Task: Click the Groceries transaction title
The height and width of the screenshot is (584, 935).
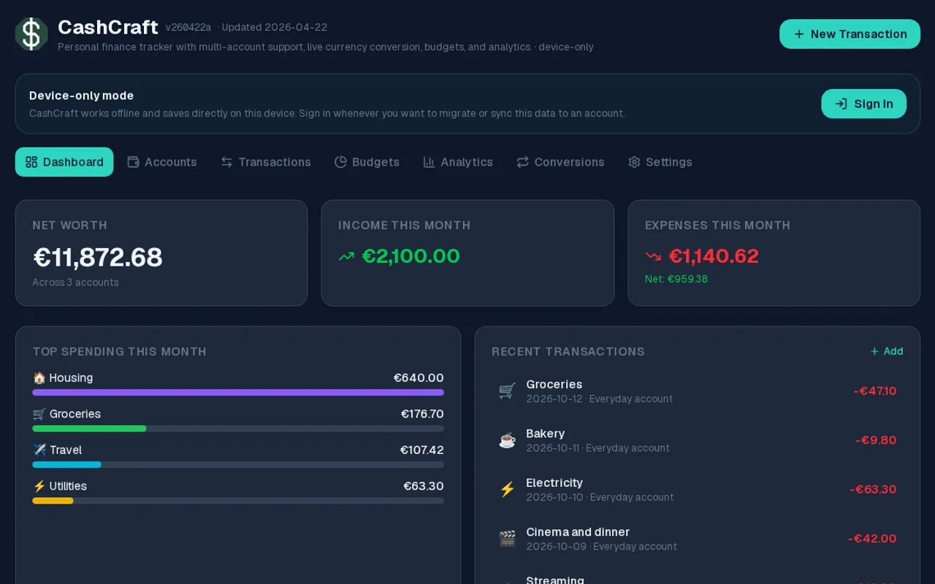Action: point(554,385)
